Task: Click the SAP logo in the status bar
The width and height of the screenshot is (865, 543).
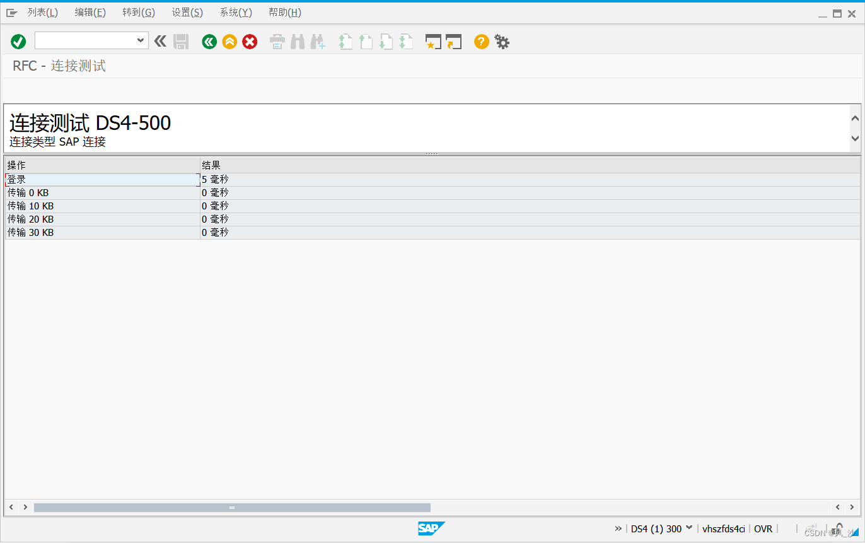Action: click(x=432, y=528)
